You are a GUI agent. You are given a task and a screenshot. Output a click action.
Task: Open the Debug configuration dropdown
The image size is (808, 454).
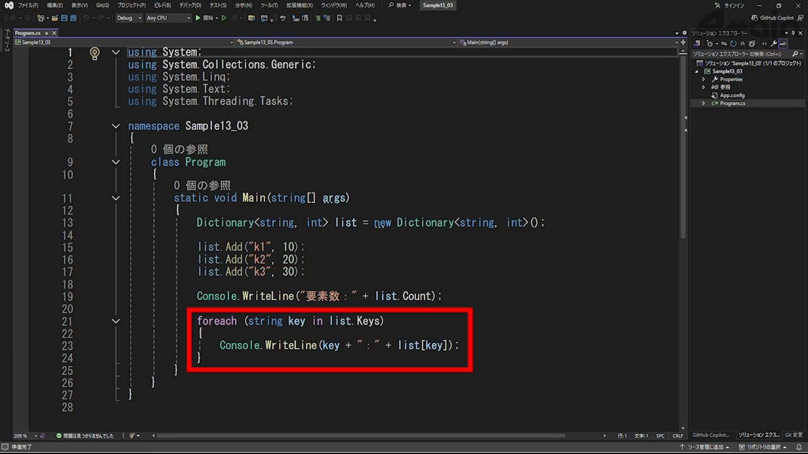[x=129, y=18]
